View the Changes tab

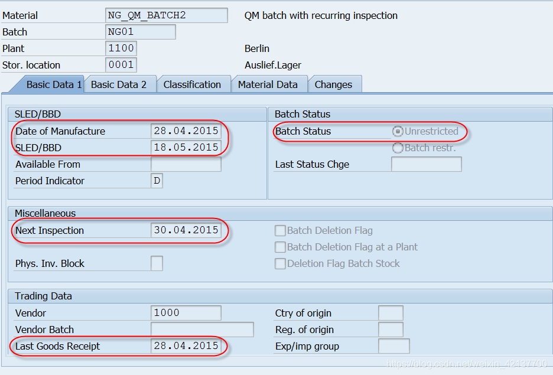(x=334, y=84)
